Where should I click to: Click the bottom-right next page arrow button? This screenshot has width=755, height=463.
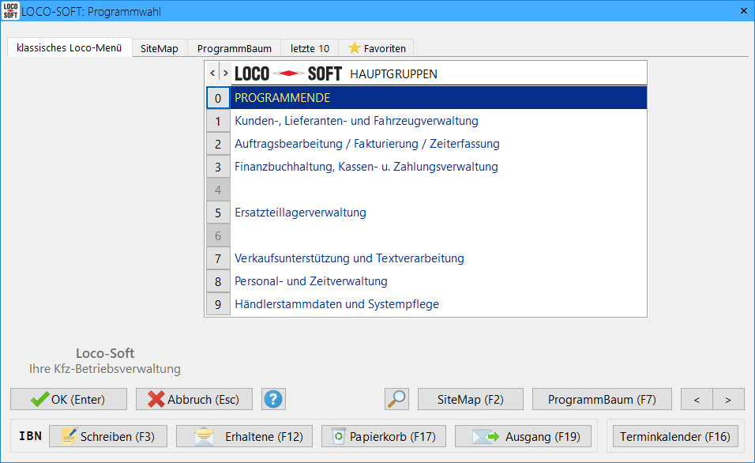[728, 399]
